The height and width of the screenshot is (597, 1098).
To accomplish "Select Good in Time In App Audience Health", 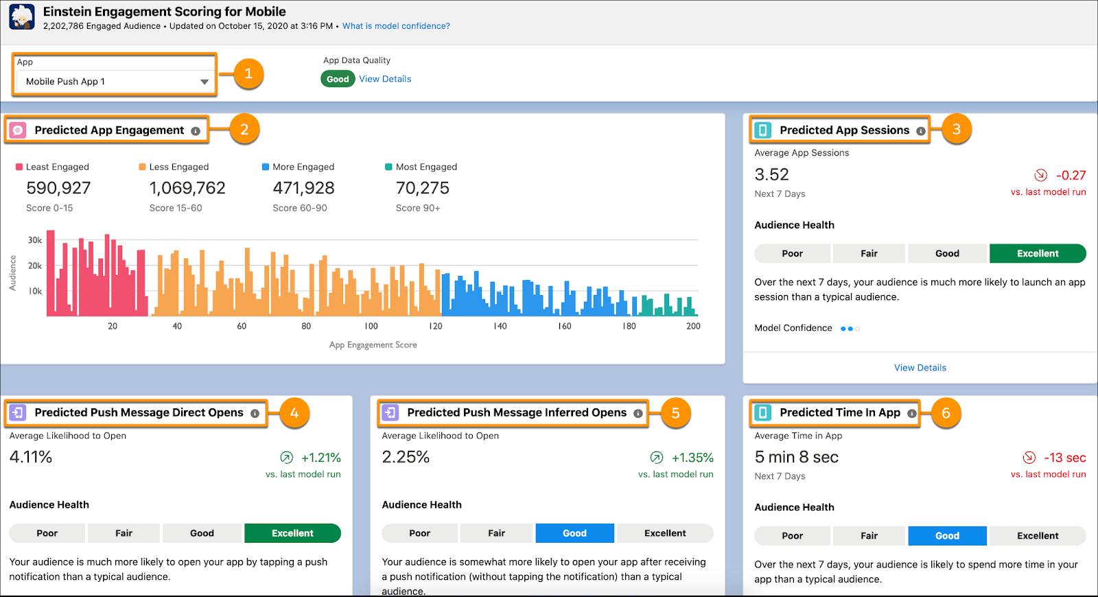I will click(947, 536).
